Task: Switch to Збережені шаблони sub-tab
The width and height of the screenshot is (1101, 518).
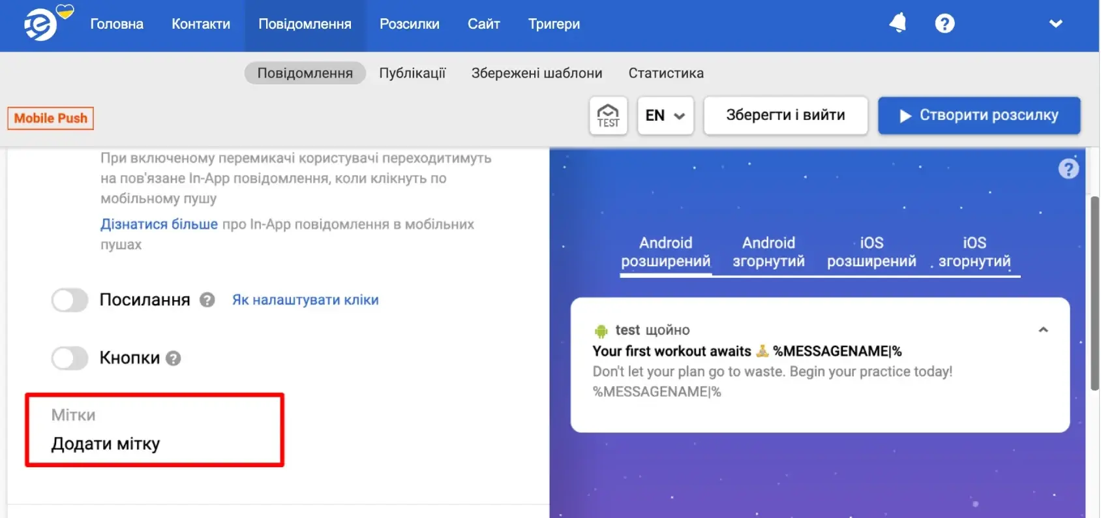Action: (x=537, y=73)
